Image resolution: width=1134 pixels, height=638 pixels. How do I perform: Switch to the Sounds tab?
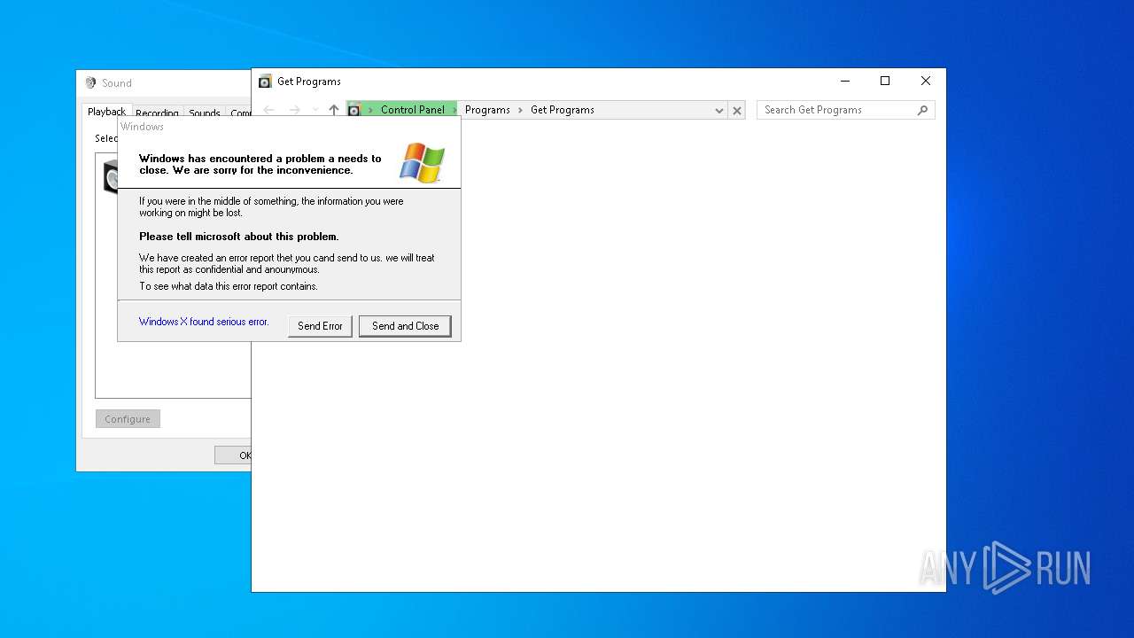204,113
